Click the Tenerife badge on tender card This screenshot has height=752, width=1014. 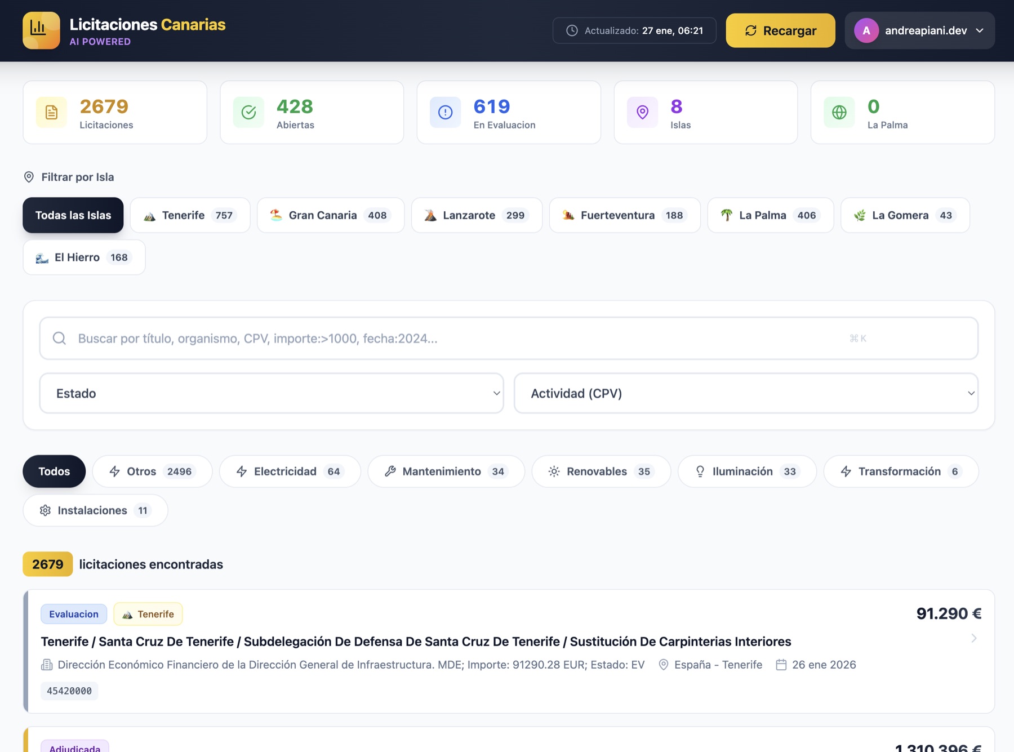[x=148, y=614]
